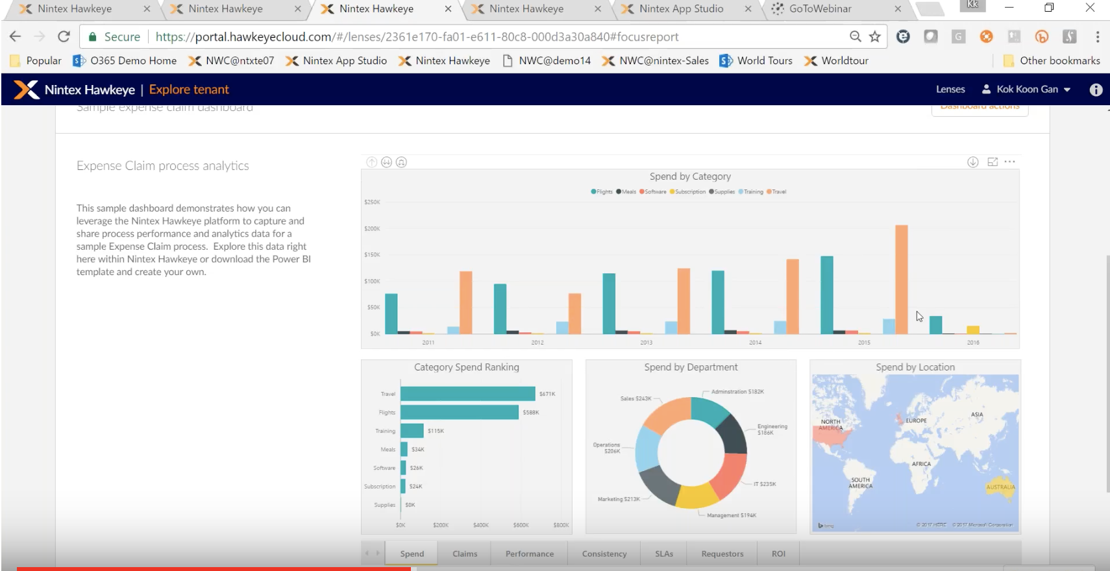Switch to the Claims report tab
The width and height of the screenshot is (1110, 571).
465,553
